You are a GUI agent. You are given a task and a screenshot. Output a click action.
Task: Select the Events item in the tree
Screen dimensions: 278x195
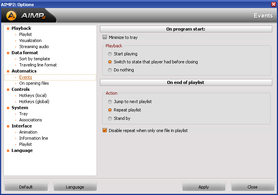point(26,77)
